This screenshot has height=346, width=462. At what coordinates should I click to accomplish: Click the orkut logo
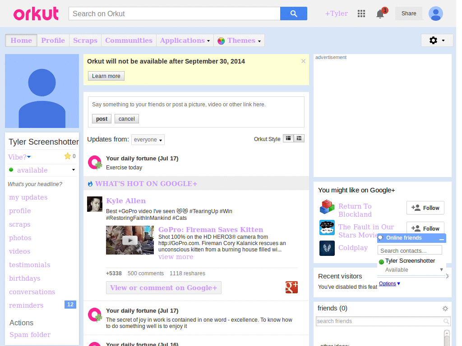pos(36,14)
